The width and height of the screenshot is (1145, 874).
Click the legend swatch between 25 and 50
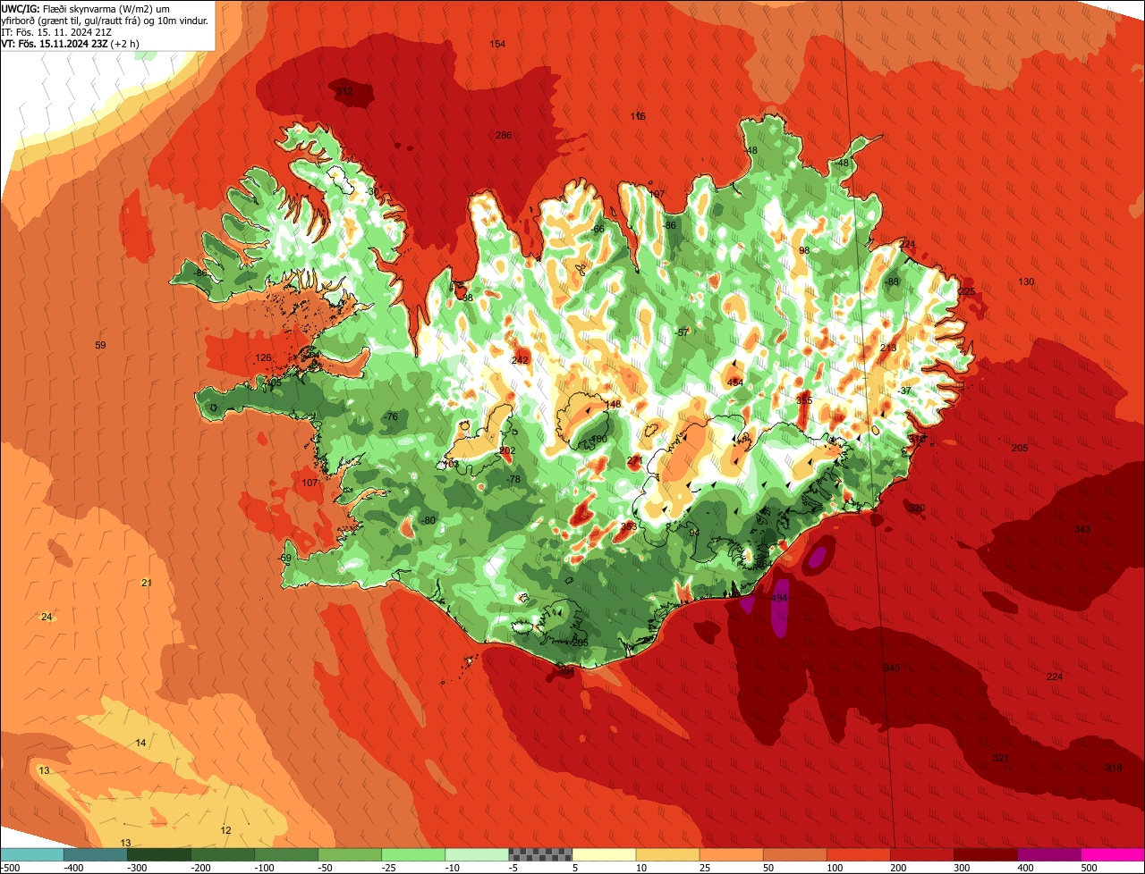(x=732, y=854)
